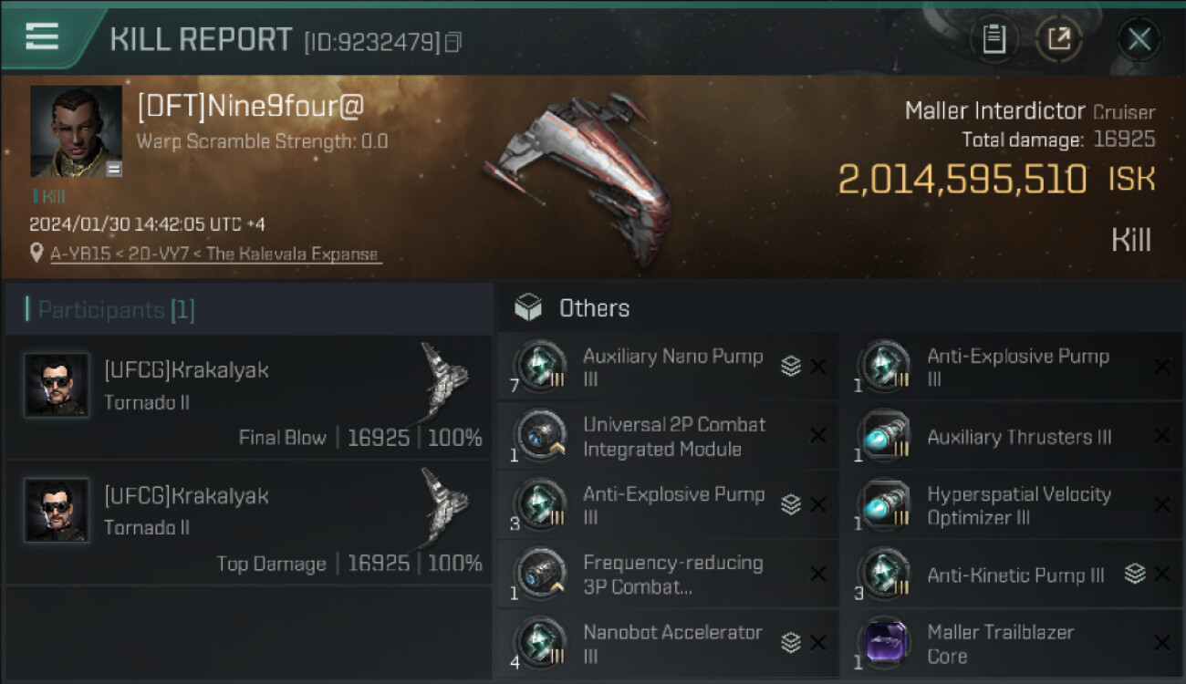Screen dimensions: 1186x684
Task: Click the Maller Interdictor ship name
Action: pyautogui.click(x=994, y=111)
